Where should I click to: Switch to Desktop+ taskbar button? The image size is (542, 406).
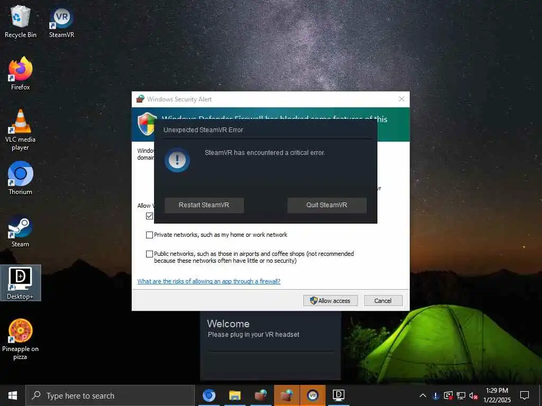point(338,395)
